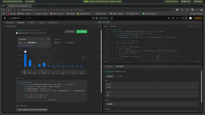Open aditya user profile link
Viewport: 205px width, 115px height.
pyautogui.click(x=23, y=33)
